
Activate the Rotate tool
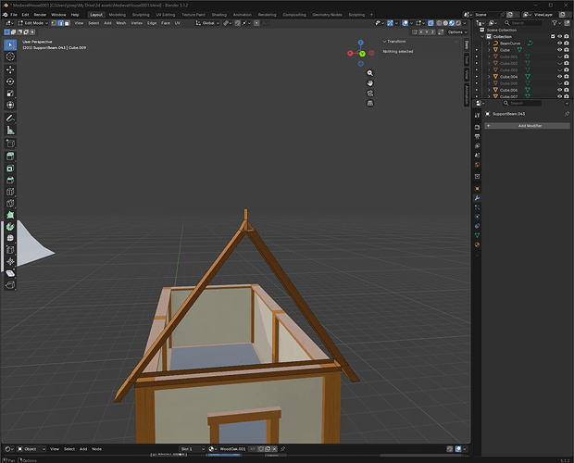point(10,81)
